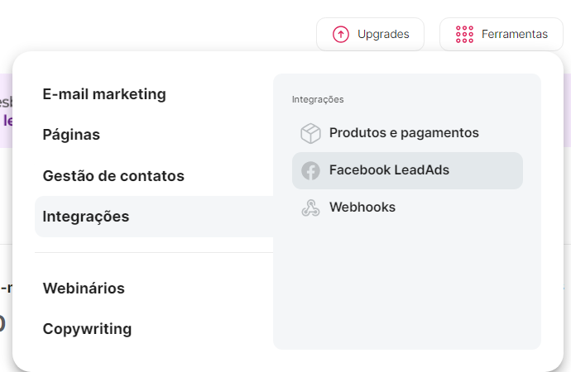Viewport: 571px width, 372px height.
Task: Click the Upgrades arrow-up circle icon
Action: pyautogui.click(x=341, y=35)
